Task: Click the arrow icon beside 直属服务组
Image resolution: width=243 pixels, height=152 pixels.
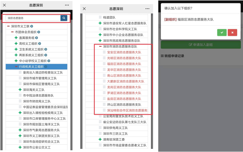Action: [37, 37]
